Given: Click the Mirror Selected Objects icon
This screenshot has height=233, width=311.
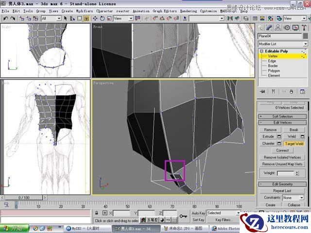Looking at the screenshot, I should coord(230,18).
